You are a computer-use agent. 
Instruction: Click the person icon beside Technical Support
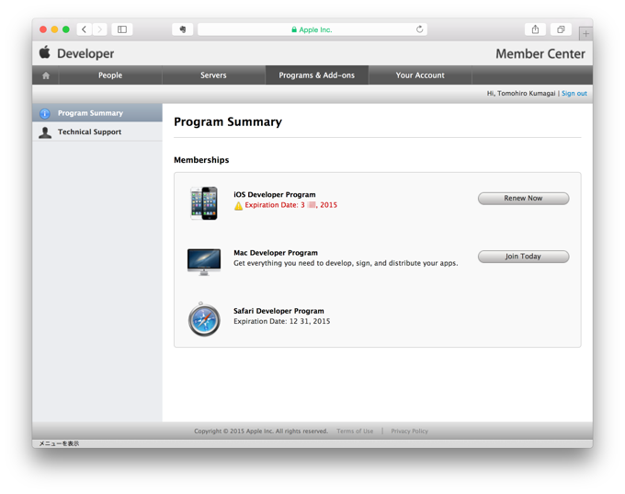pyautogui.click(x=45, y=132)
